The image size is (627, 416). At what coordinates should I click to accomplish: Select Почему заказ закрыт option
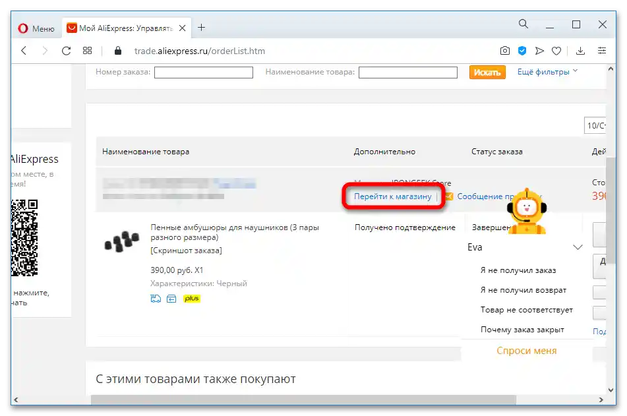point(522,330)
